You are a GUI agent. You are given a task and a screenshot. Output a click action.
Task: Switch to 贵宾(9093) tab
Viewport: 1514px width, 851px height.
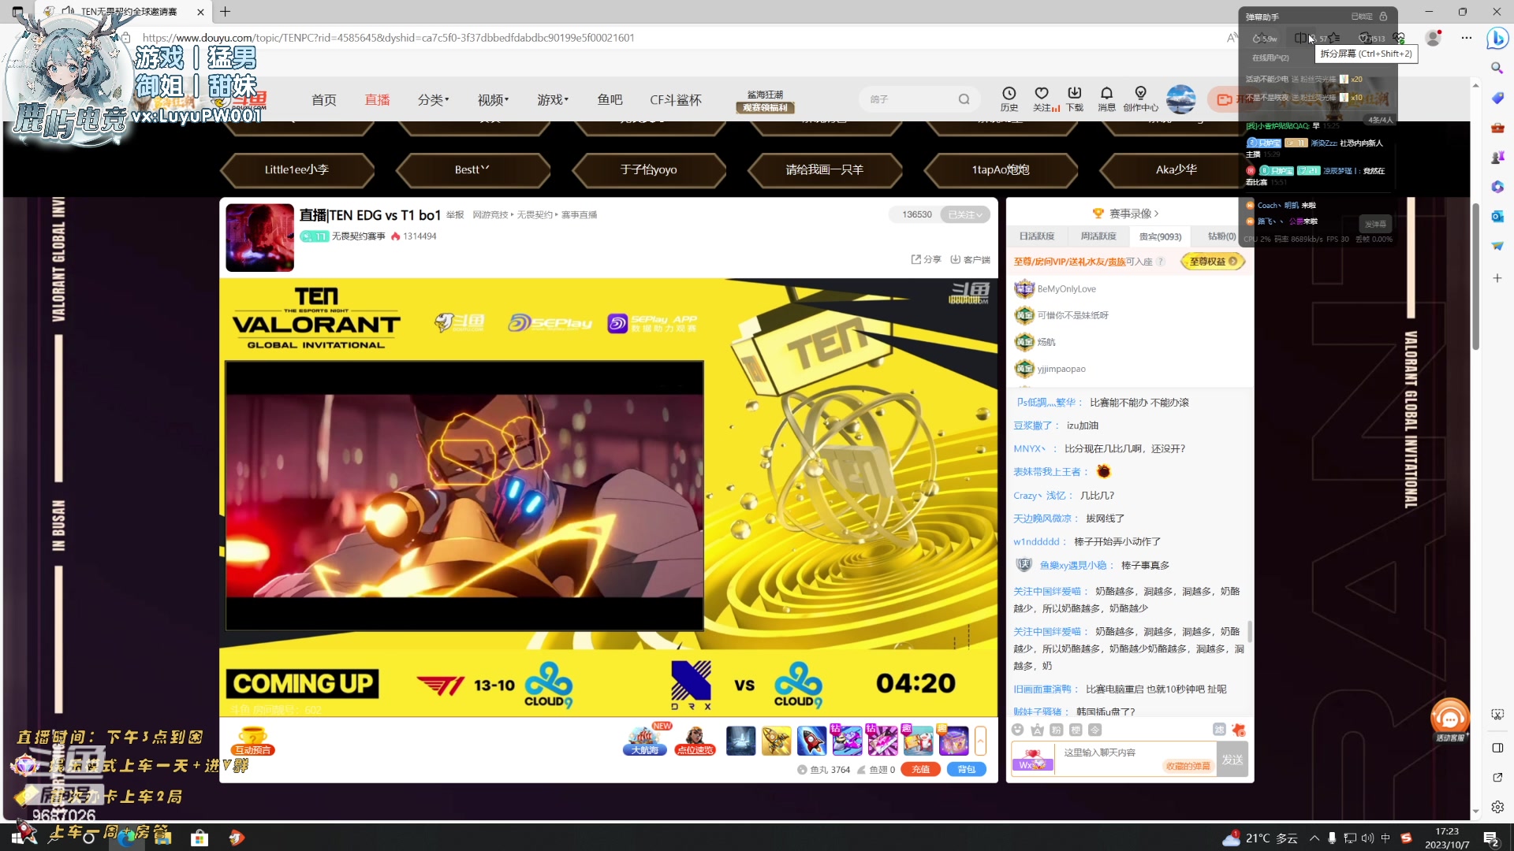1160,236
